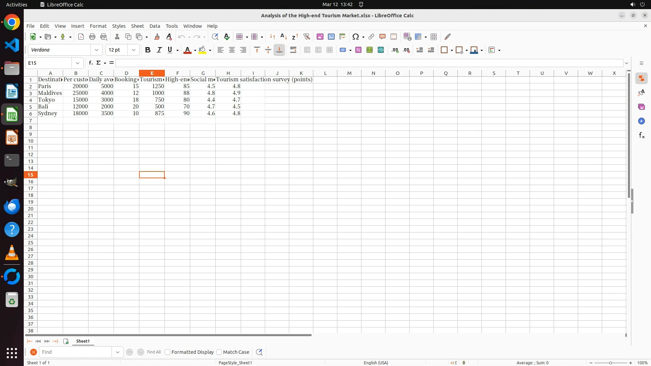651x366 pixels.
Task: Open the Data menu
Action: pos(155,26)
